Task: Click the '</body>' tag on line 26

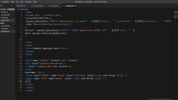Action: [29, 87]
